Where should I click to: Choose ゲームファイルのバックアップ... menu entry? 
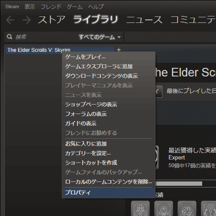point(109,172)
